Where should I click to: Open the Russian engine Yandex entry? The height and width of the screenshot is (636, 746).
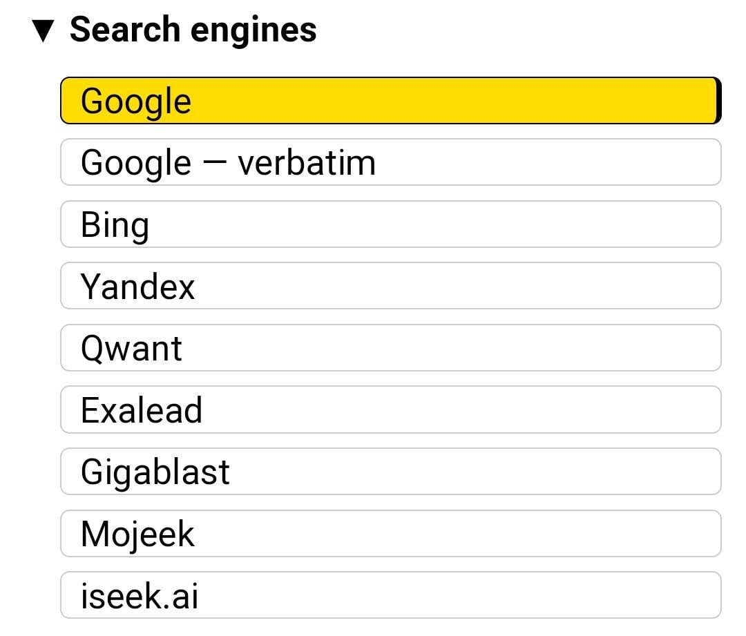pos(390,286)
